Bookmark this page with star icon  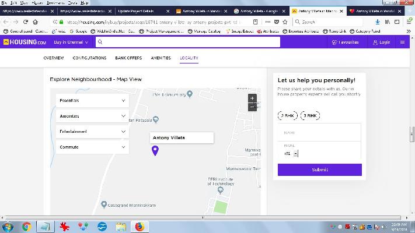point(285,22)
